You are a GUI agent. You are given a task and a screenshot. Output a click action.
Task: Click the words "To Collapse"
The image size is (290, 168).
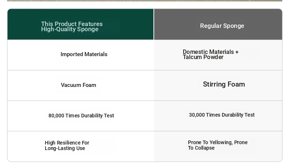coord(201,148)
